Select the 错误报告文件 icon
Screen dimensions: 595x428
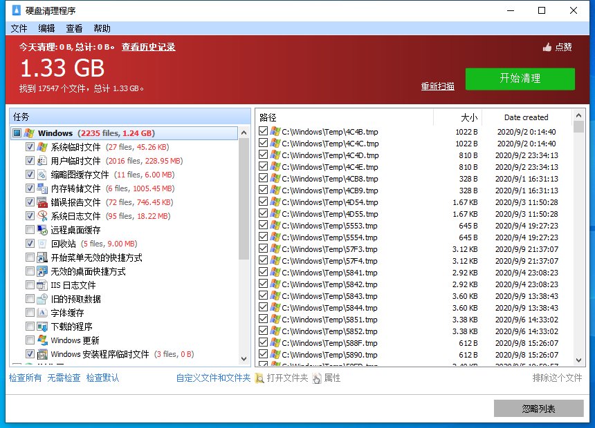42,202
